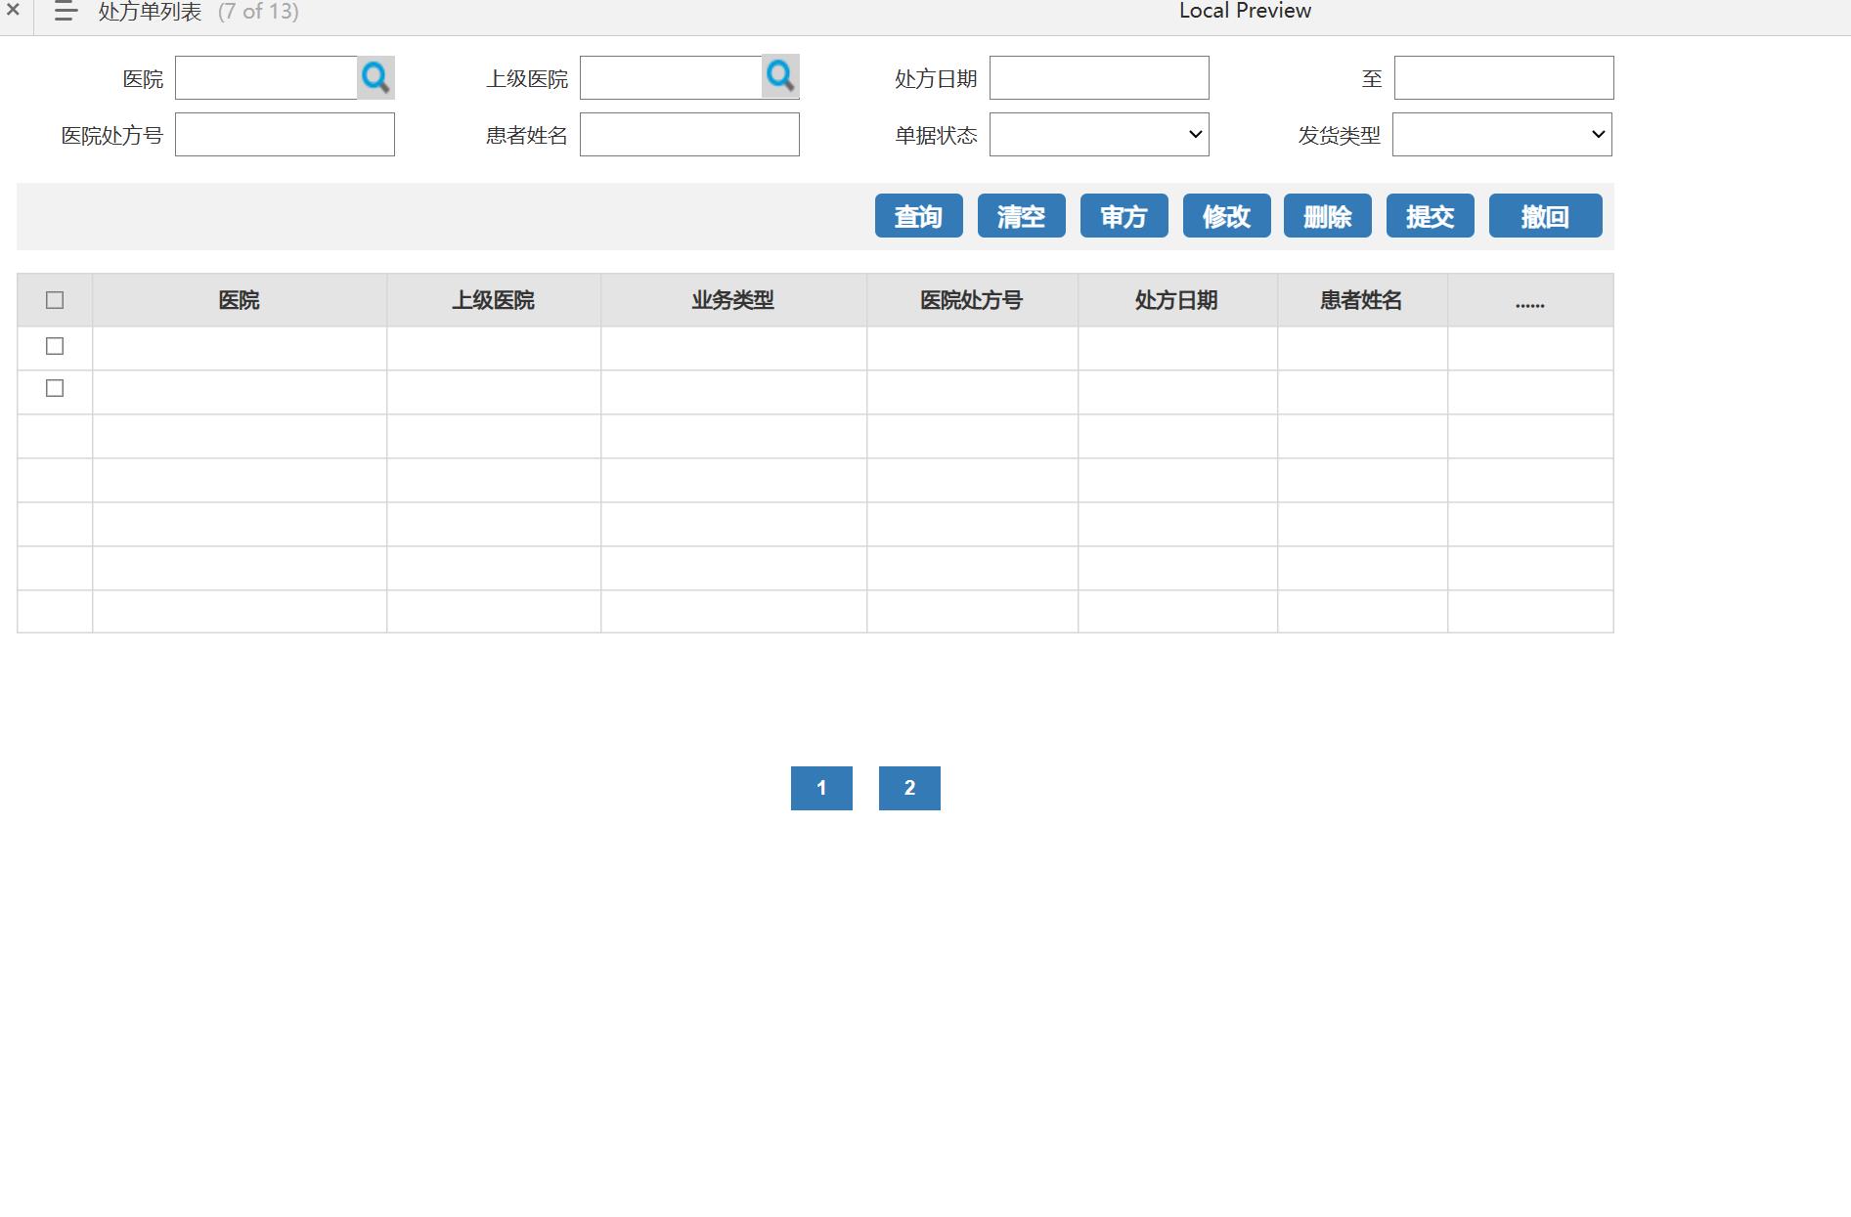Image resolution: width=1851 pixels, height=1217 pixels.
Task: Click the 查询 button
Action: (918, 216)
